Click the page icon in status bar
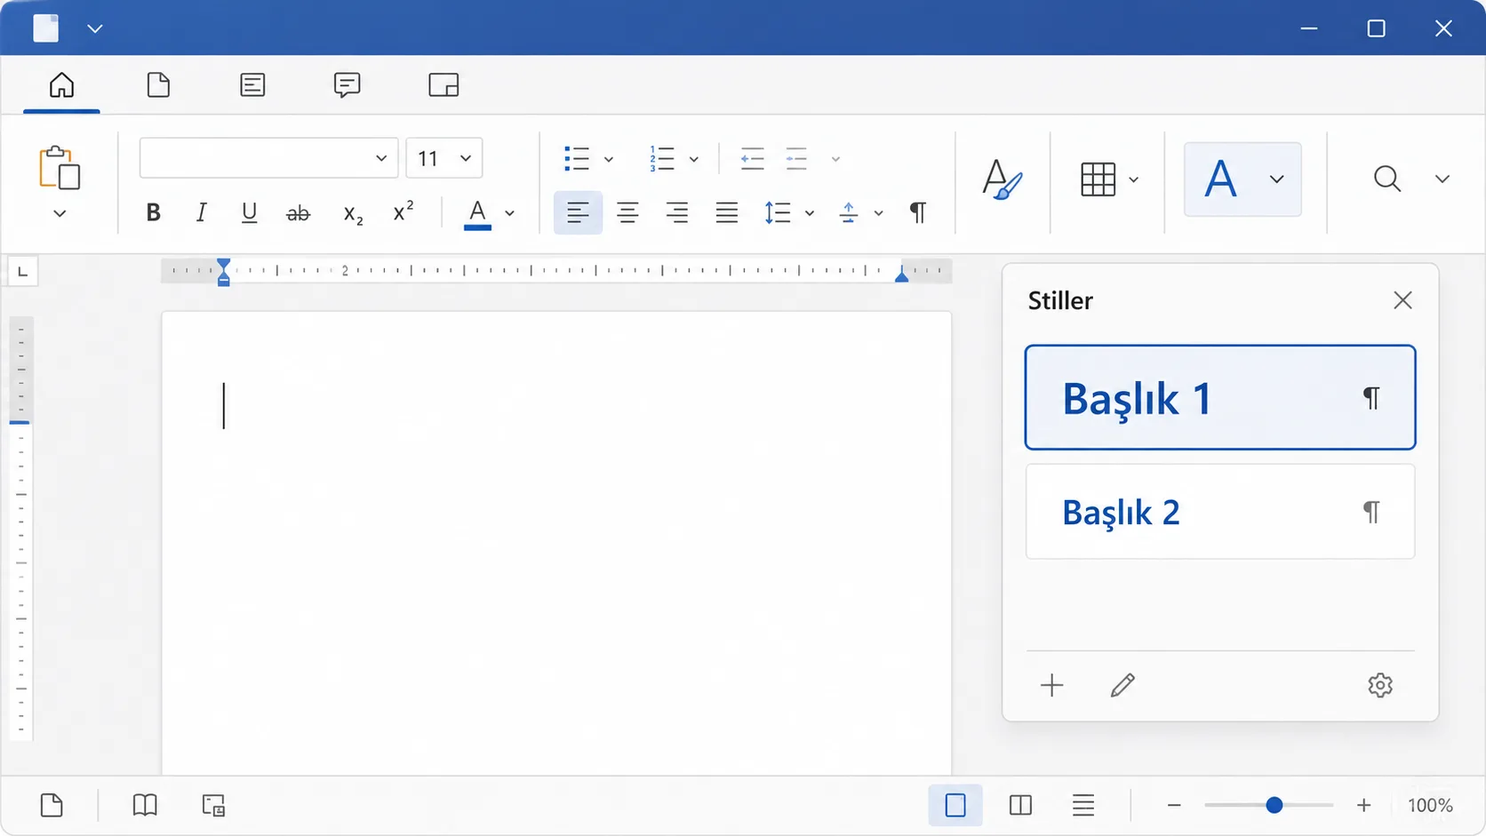 click(52, 806)
